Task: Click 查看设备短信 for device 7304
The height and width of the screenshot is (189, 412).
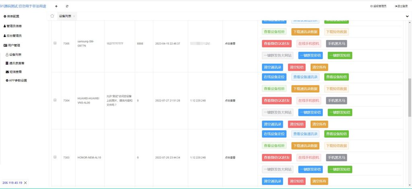Action: point(337,77)
